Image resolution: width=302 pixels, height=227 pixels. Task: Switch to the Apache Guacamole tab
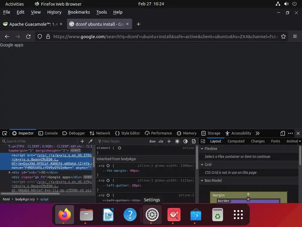point(33,24)
